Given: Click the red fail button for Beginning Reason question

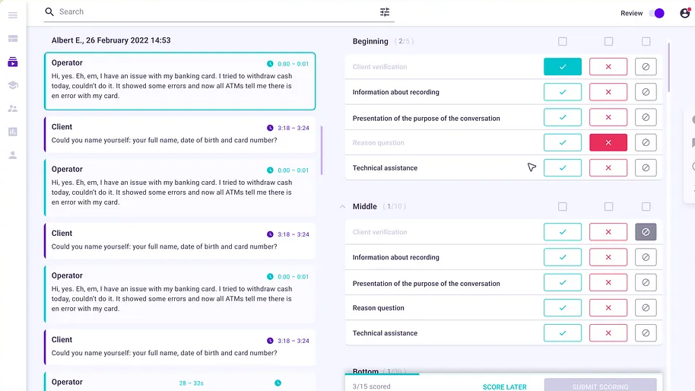Looking at the screenshot, I should (x=608, y=142).
